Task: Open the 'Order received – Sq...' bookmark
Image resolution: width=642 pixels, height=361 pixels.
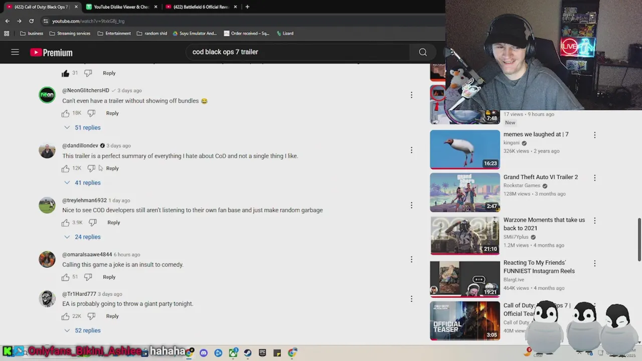Action: 246,34
